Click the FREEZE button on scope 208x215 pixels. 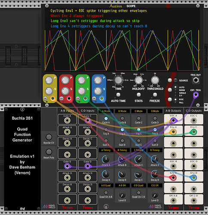155,95
